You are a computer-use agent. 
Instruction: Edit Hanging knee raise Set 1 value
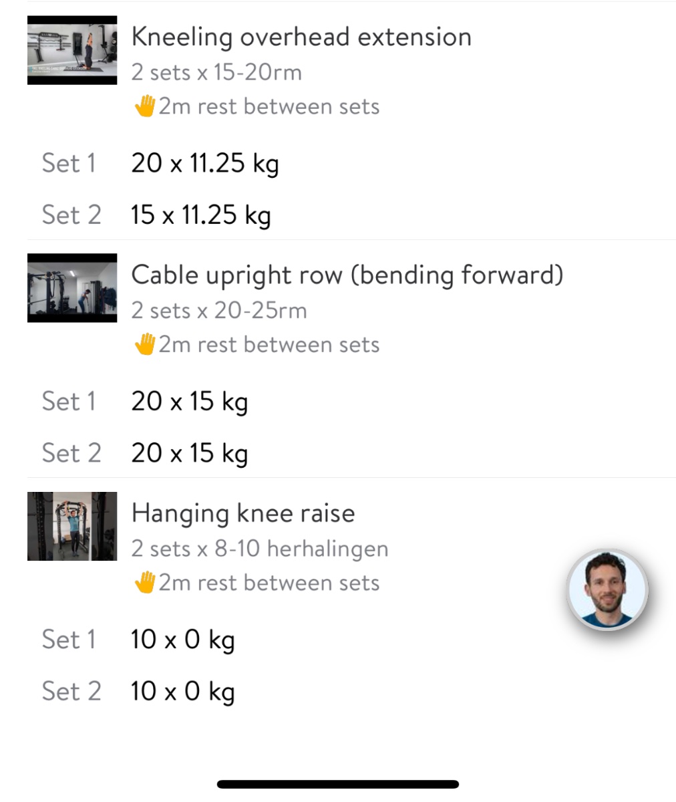click(x=182, y=640)
